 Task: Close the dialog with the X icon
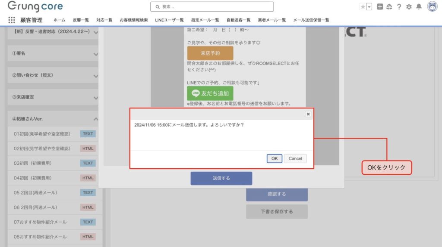[308, 114]
